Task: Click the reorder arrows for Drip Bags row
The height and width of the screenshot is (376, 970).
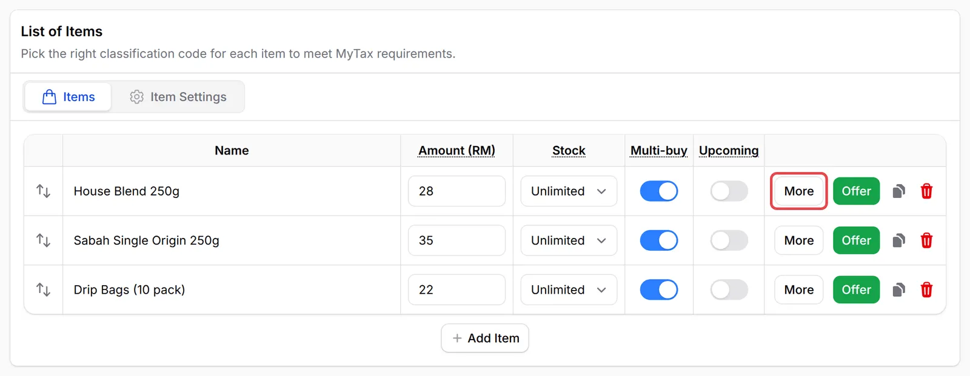Action: click(43, 289)
